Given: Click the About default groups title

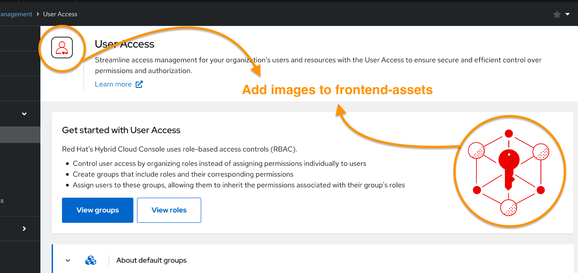Looking at the screenshot, I should (151, 260).
